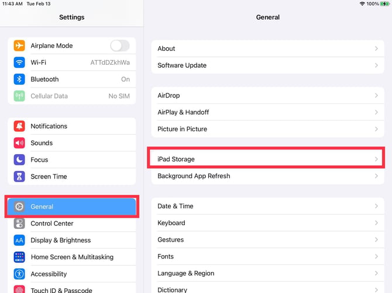The height and width of the screenshot is (293, 392).
Task: Select Home Screen & Multitasking
Action: (72, 257)
